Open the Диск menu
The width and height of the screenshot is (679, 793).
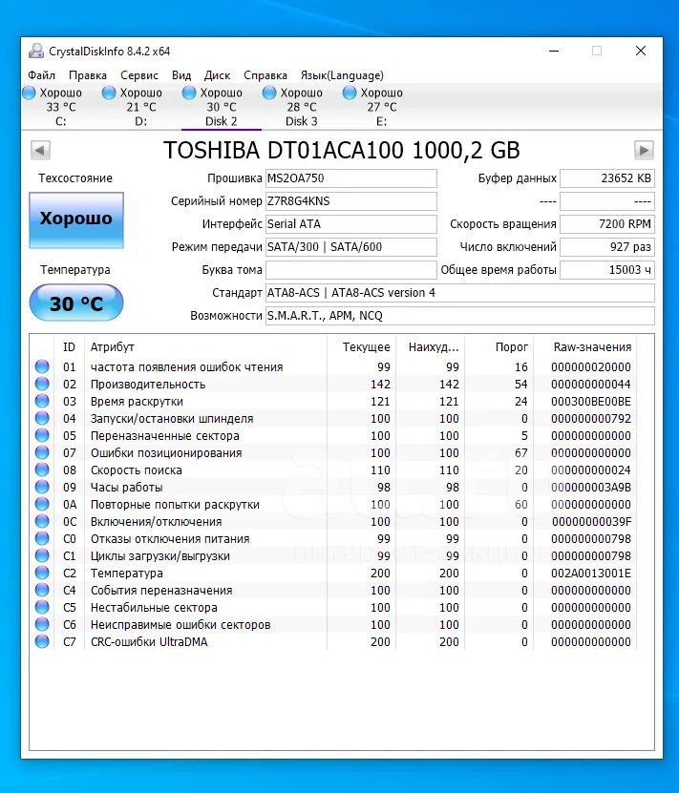click(217, 75)
